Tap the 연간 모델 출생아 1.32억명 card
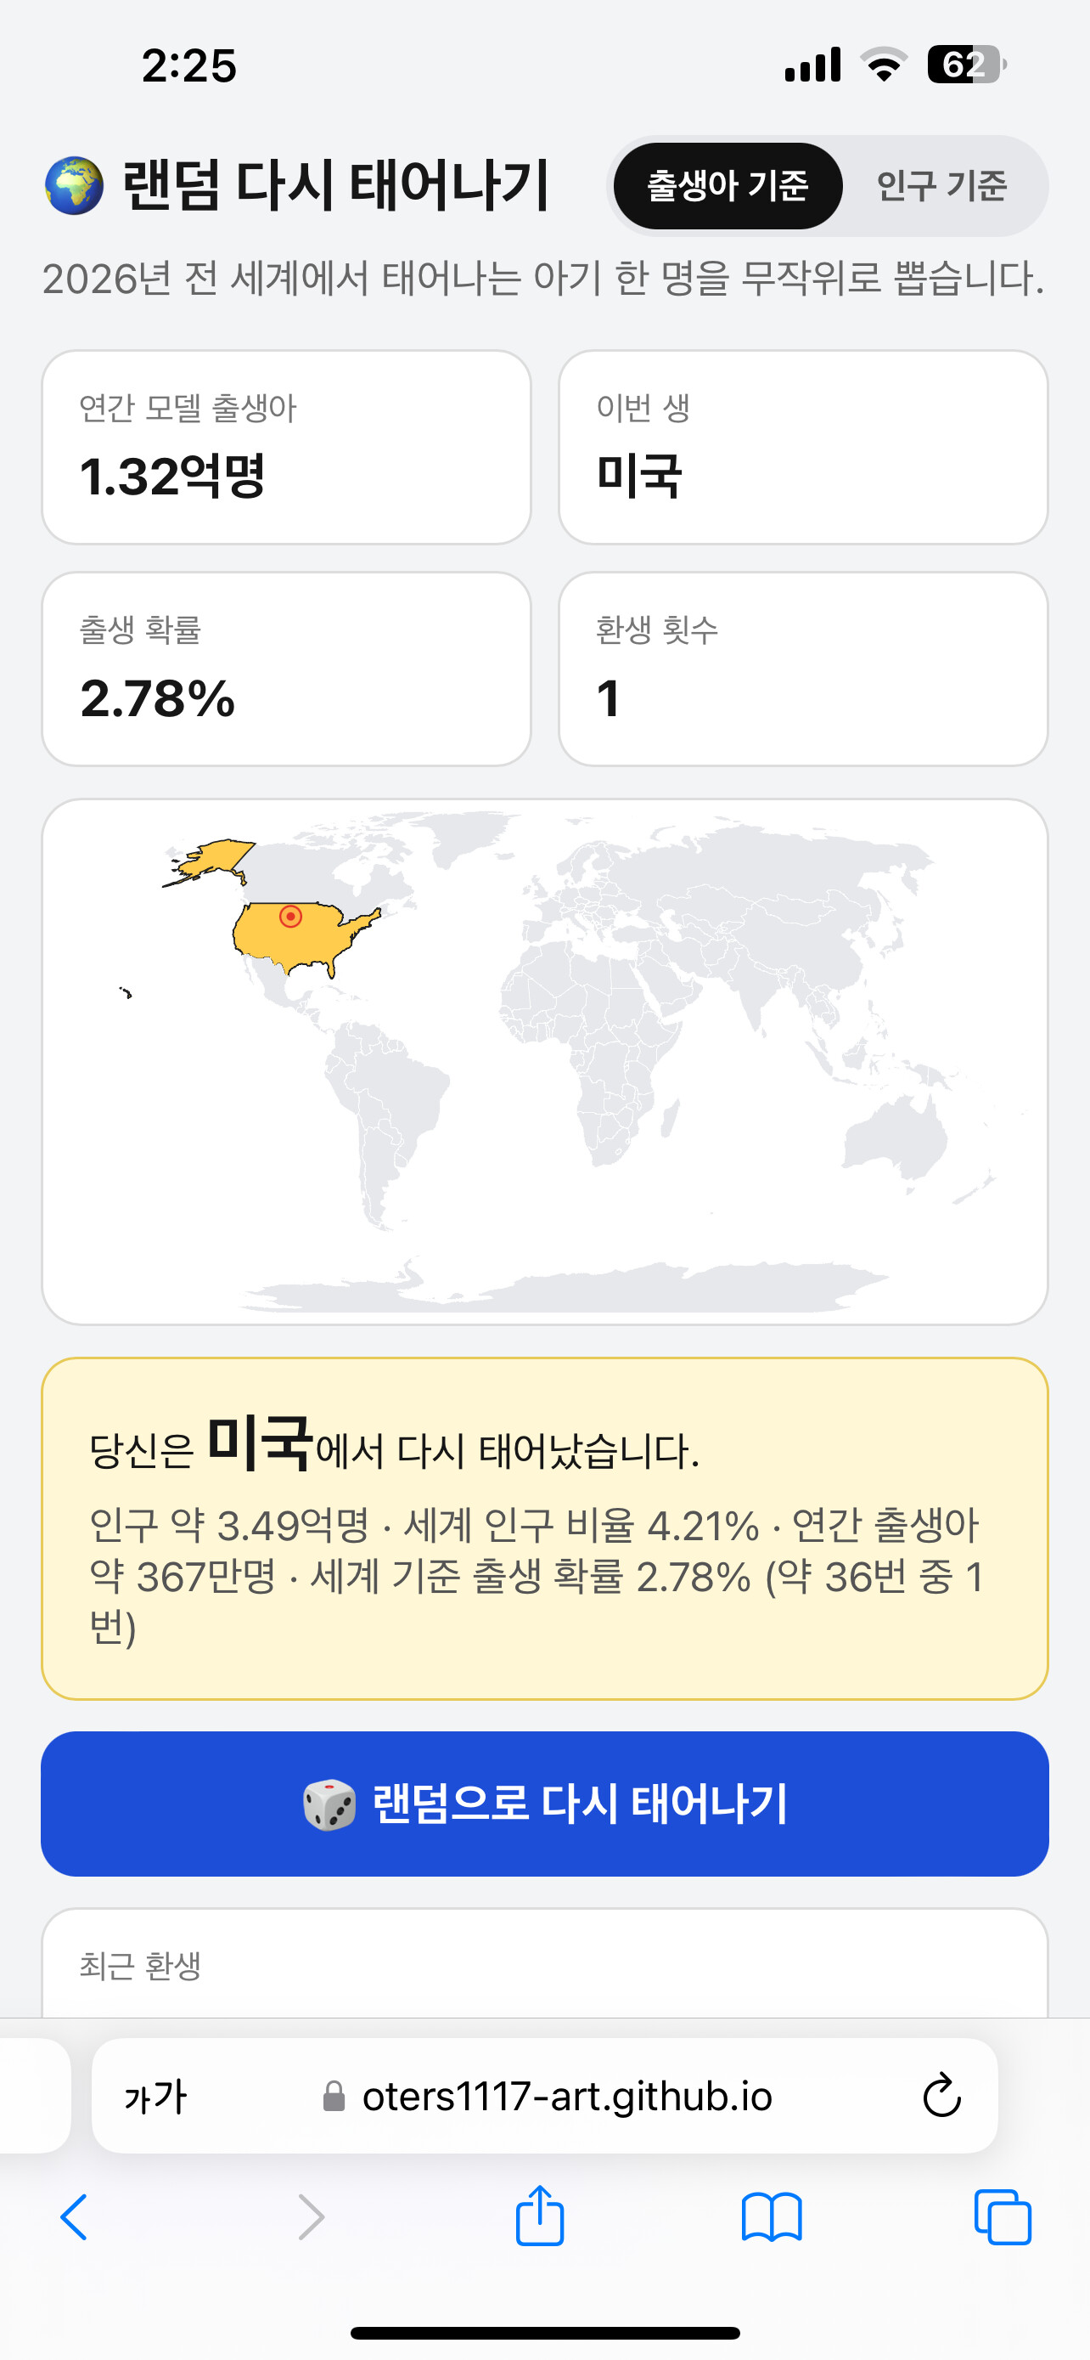Image resolution: width=1090 pixels, height=2360 pixels. (286, 447)
